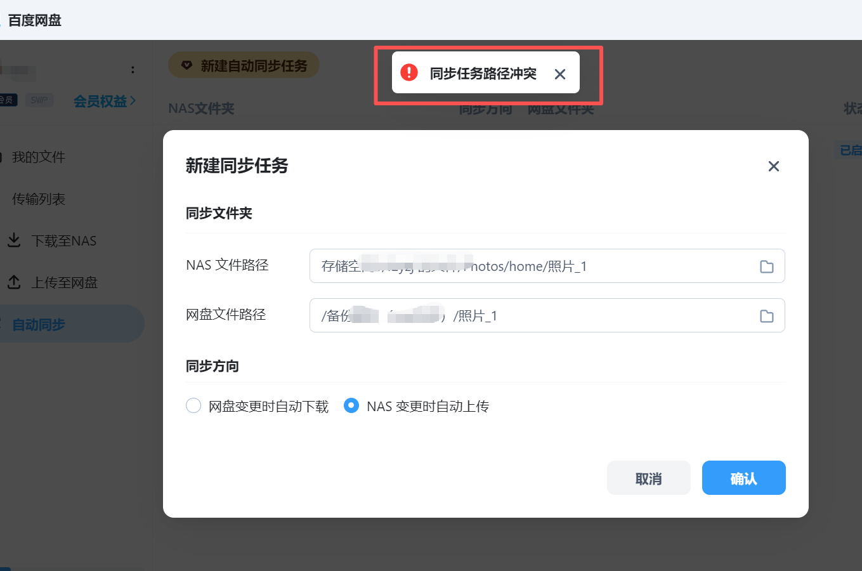Click the 同步方向 heading in the dialog
The height and width of the screenshot is (571, 862).
[x=212, y=366]
